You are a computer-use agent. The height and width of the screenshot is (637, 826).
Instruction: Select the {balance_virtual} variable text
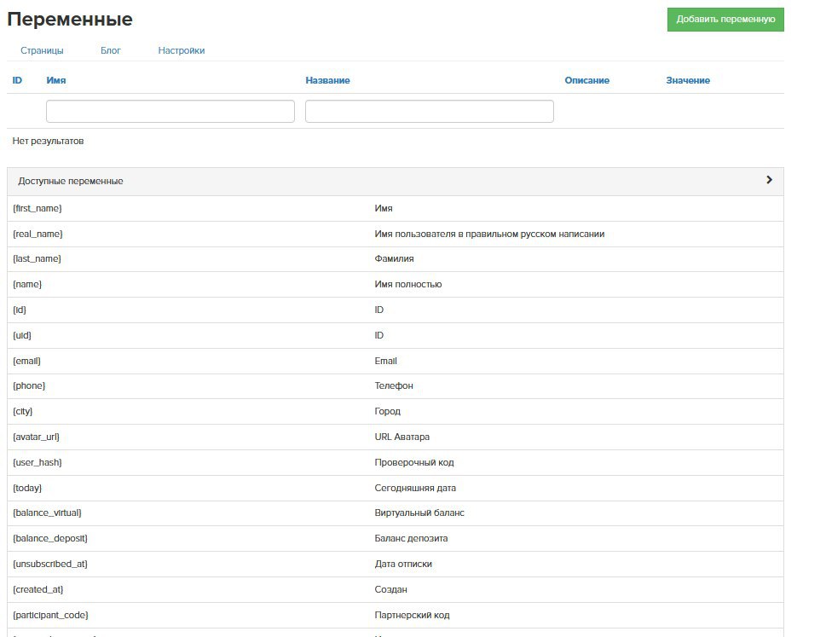pyautogui.click(x=47, y=512)
